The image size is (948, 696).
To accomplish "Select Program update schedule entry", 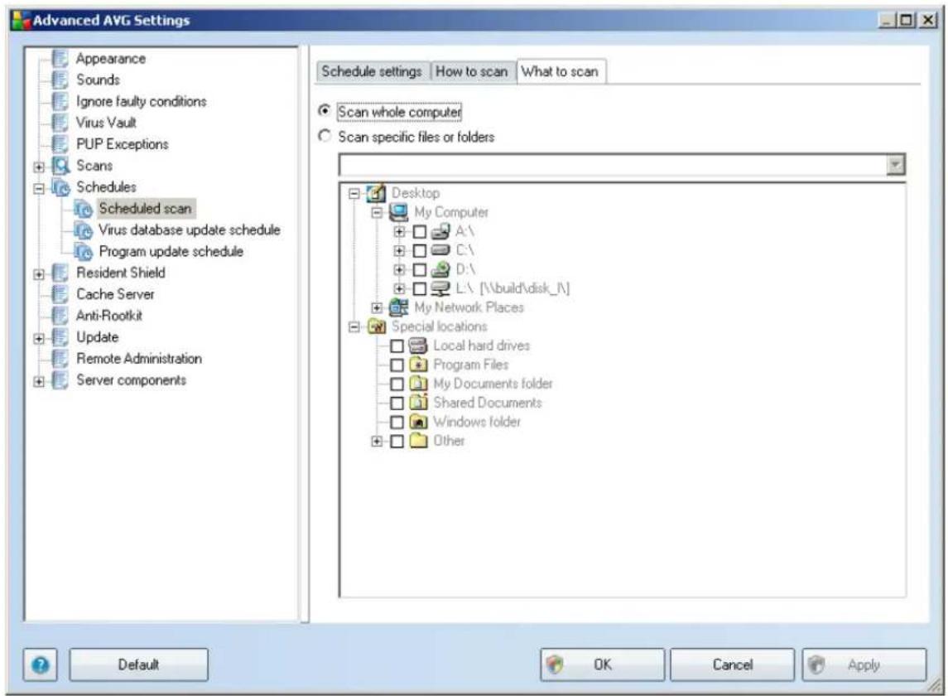I will pos(171,251).
